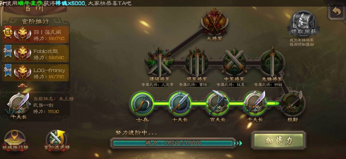Select the glowing 千夫长 blade icon
Image resolution: width=346 pixels, height=159 pixels.
(x=255, y=103)
